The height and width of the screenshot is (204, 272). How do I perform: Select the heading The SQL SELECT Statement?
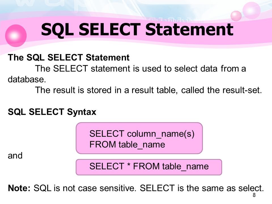(69, 58)
